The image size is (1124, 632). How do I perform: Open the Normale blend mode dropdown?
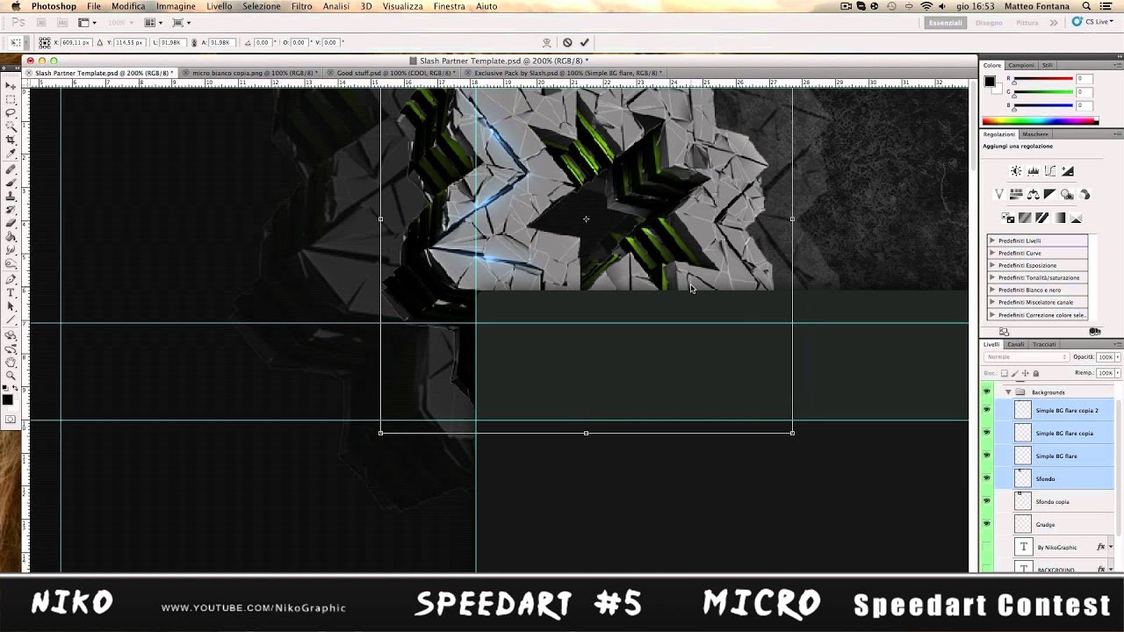pyautogui.click(x=1027, y=357)
